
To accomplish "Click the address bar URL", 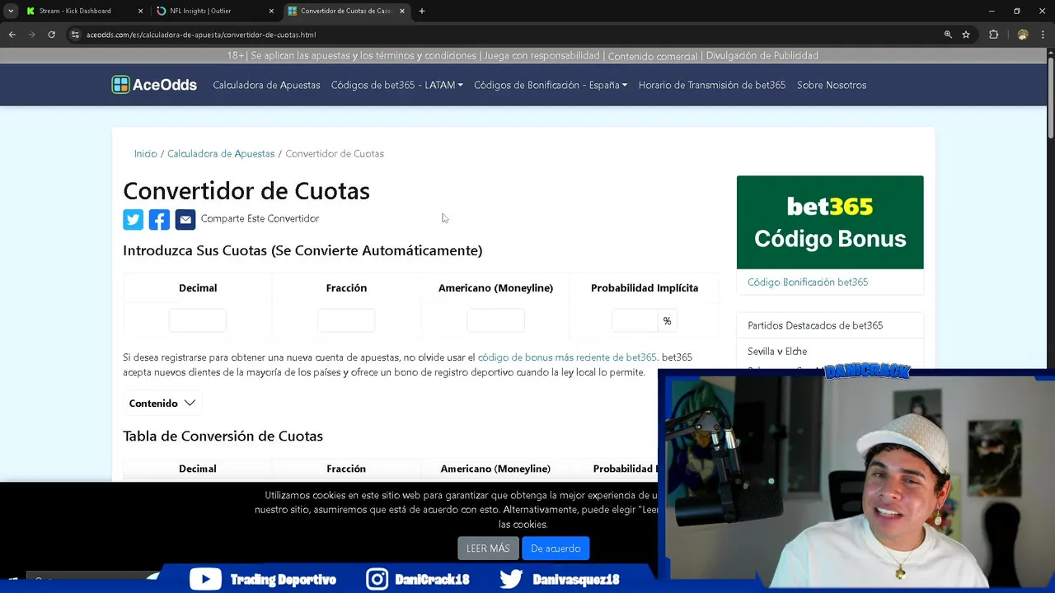I will coord(201,35).
